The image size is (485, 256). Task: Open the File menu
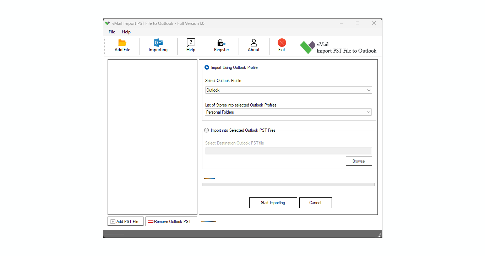pos(112,32)
